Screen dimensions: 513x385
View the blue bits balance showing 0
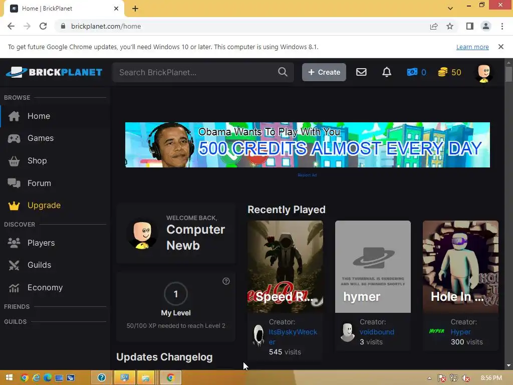pyautogui.click(x=416, y=72)
